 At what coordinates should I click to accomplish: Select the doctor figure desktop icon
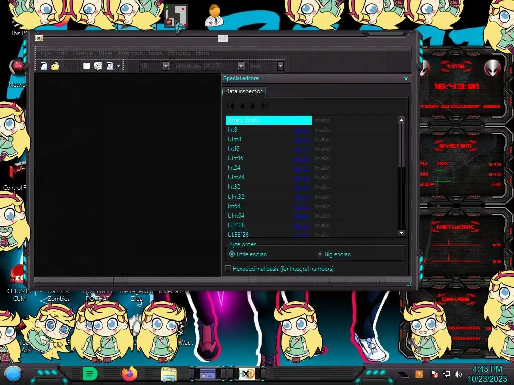(214, 15)
